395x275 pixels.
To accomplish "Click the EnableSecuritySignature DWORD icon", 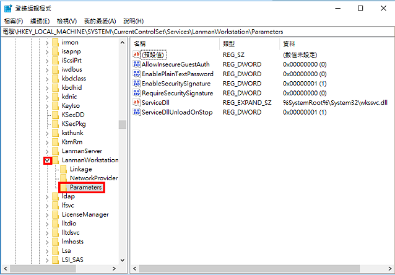I will click(136, 84).
